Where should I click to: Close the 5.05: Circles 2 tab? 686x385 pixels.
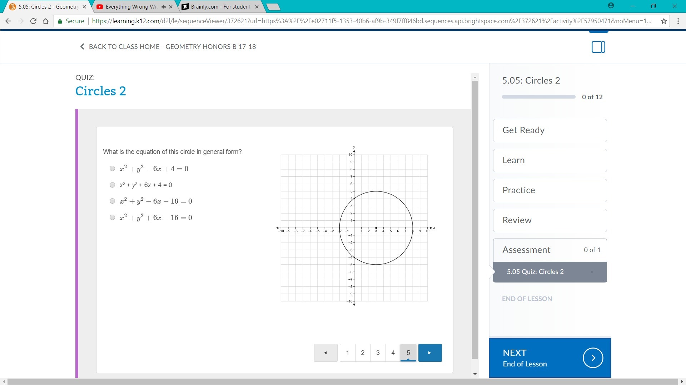pos(84,7)
